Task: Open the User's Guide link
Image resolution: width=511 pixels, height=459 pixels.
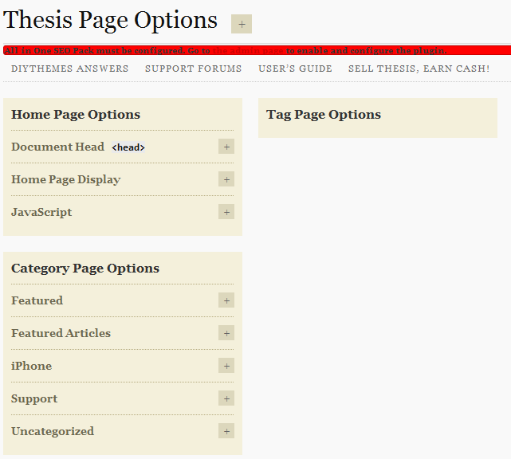Action: [295, 69]
